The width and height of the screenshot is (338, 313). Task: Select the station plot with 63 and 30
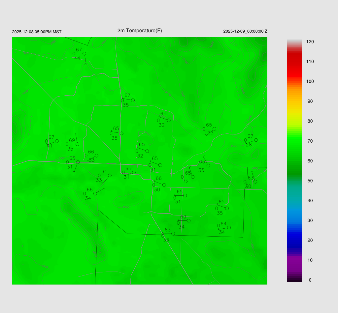point(255,182)
